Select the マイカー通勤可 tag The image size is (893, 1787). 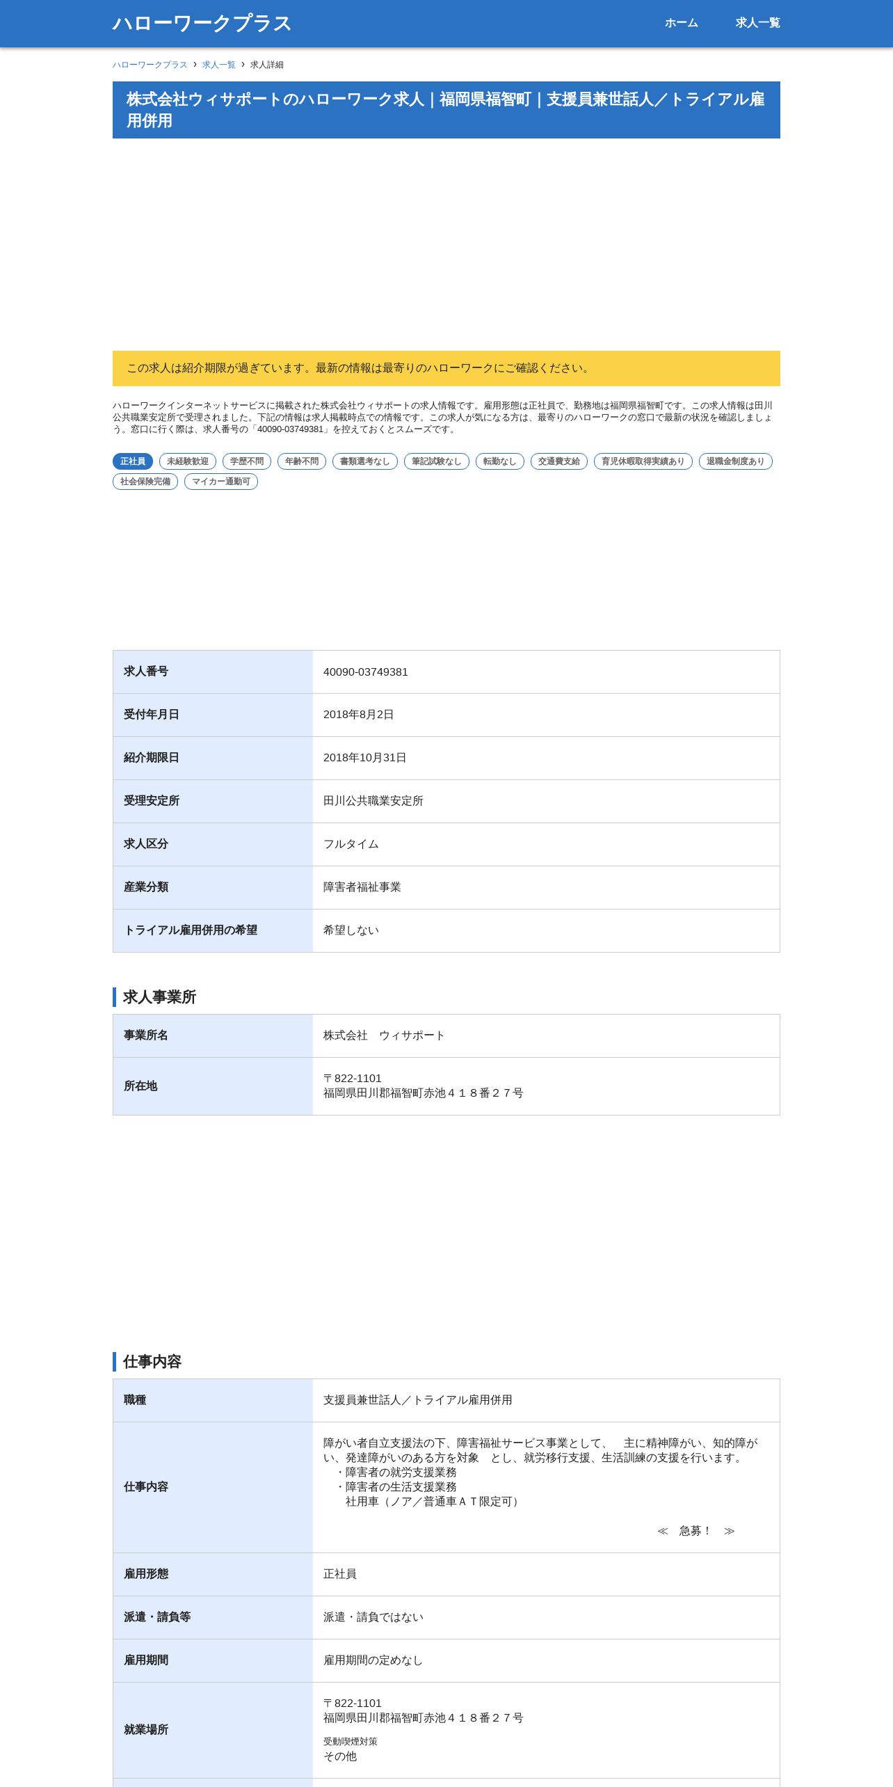click(x=221, y=482)
